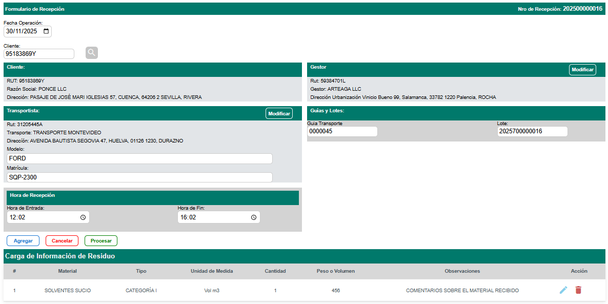Click the clock icon in Hora de Fin
This screenshot has height=304, width=608.
pos(253,217)
